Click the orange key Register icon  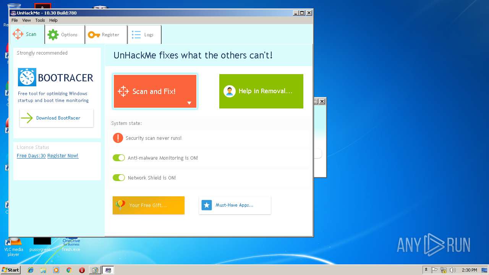(x=94, y=35)
